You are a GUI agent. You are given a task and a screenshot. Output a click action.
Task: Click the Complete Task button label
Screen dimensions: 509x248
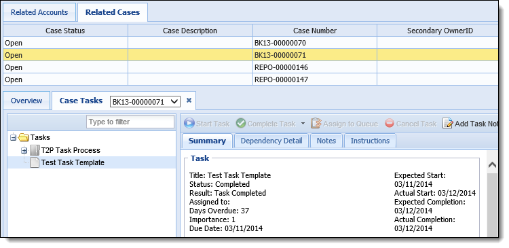point(271,124)
